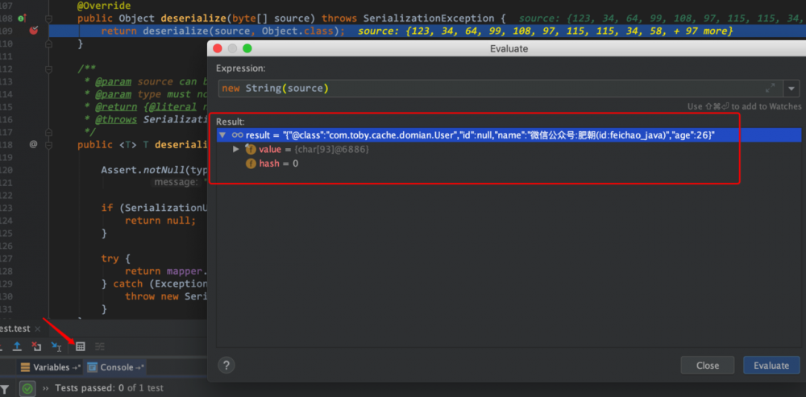This screenshot has height=397, width=806.
Task: Click the filter funnel icon in test panel
Action: click(x=5, y=388)
